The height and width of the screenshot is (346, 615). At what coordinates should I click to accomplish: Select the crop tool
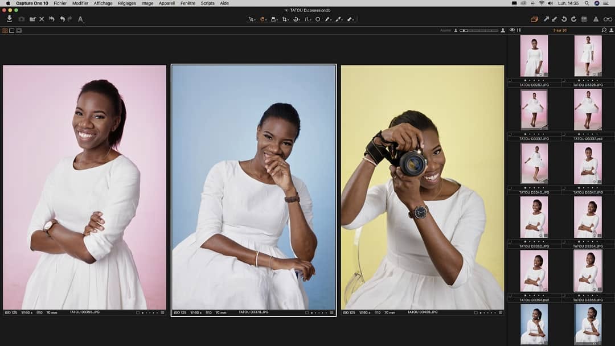point(285,19)
